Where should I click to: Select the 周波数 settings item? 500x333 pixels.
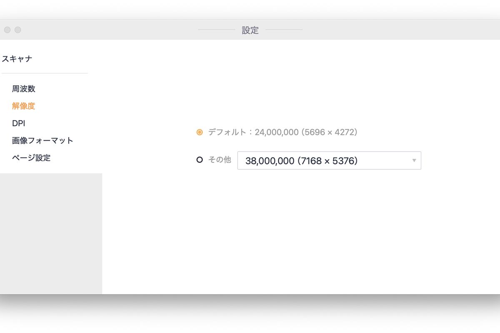tap(23, 89)
